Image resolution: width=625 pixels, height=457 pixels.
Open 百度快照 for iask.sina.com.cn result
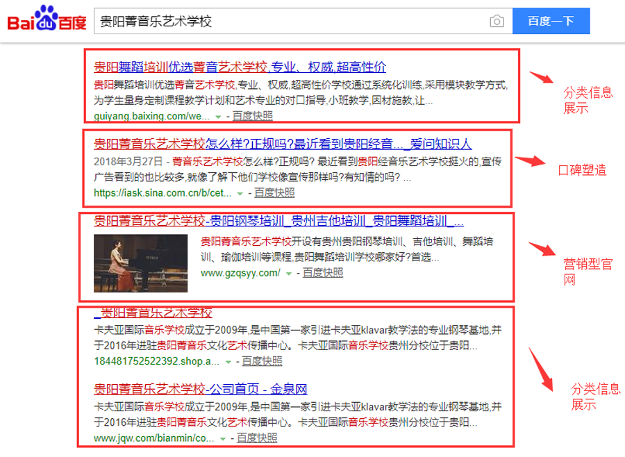[x=274, y=193]
